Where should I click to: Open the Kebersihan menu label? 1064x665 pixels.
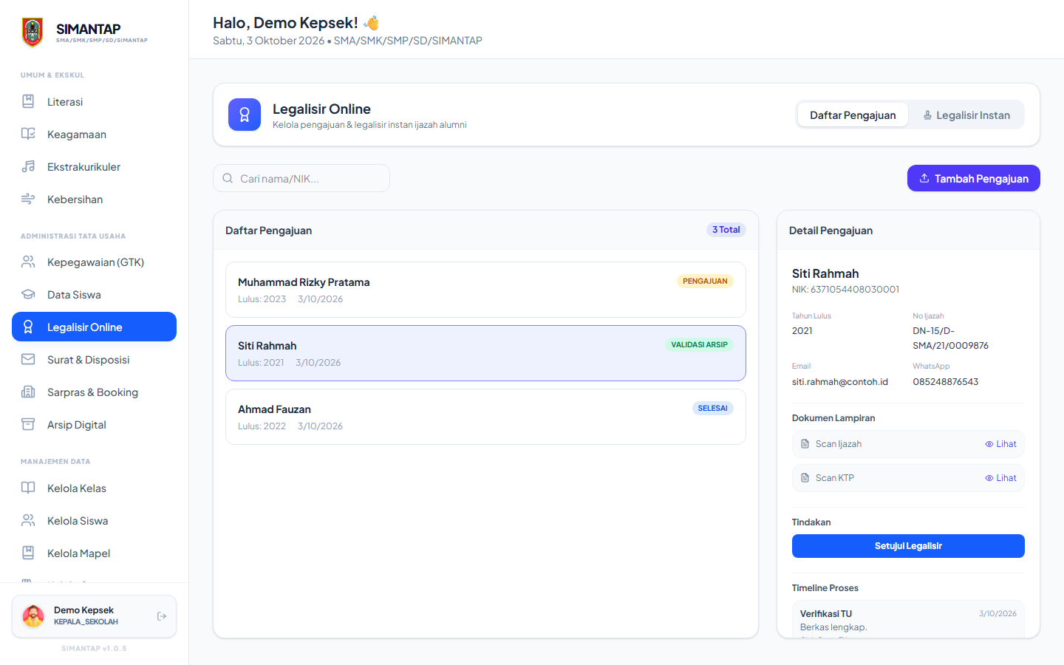tap(75, 199)
